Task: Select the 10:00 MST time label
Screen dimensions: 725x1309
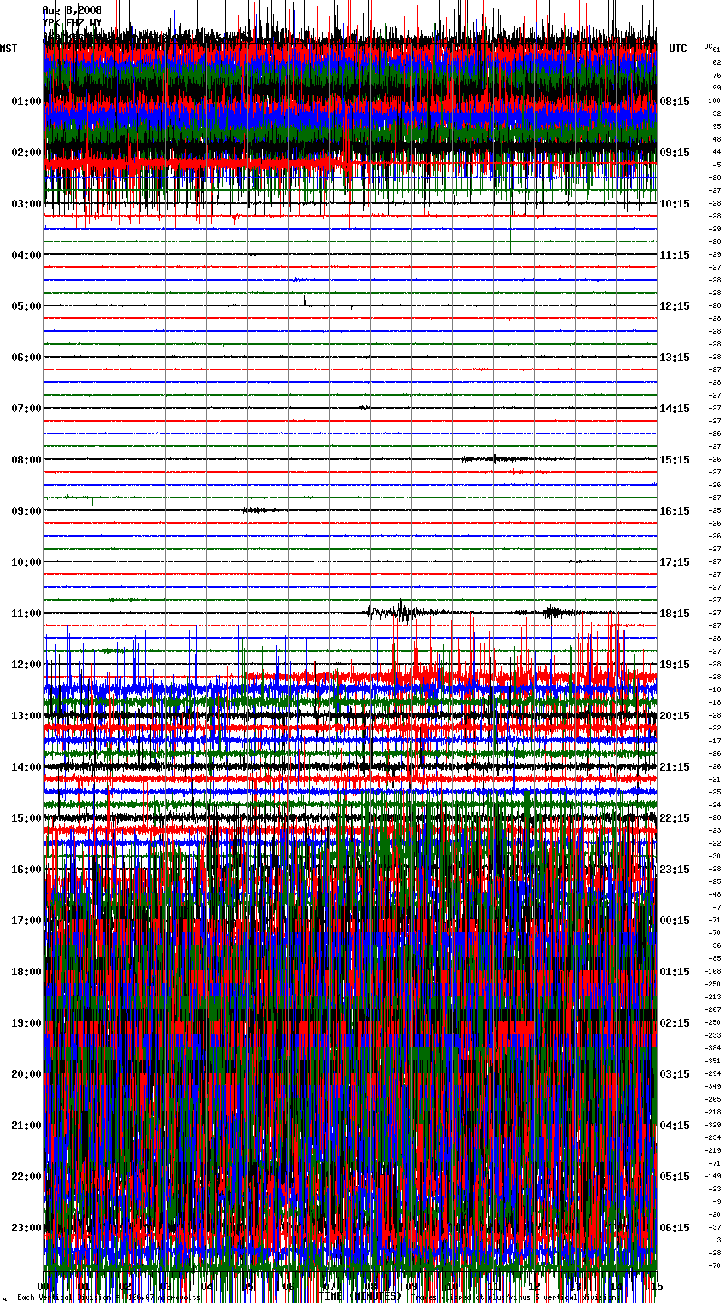Action: pos(26,562)
